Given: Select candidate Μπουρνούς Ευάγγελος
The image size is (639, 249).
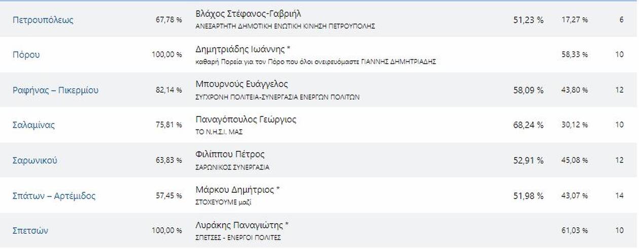Looking at the screenshot, I should pyautogui.click(x=241, y=84).
